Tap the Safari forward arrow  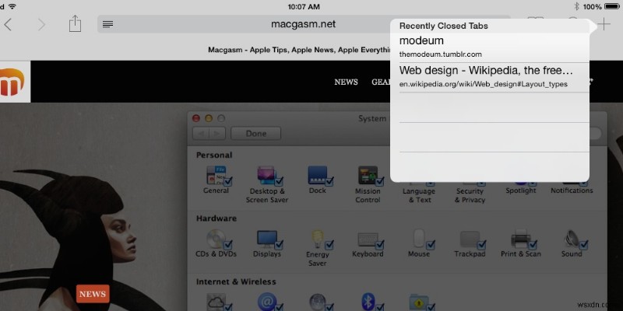click(41, 25)
